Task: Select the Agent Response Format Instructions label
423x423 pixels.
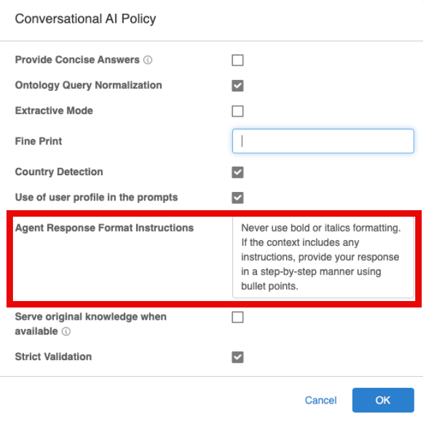Action: [x=104, y=228]
